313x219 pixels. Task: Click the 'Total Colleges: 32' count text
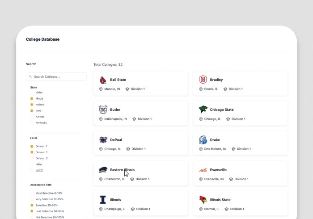pos(108,65)
